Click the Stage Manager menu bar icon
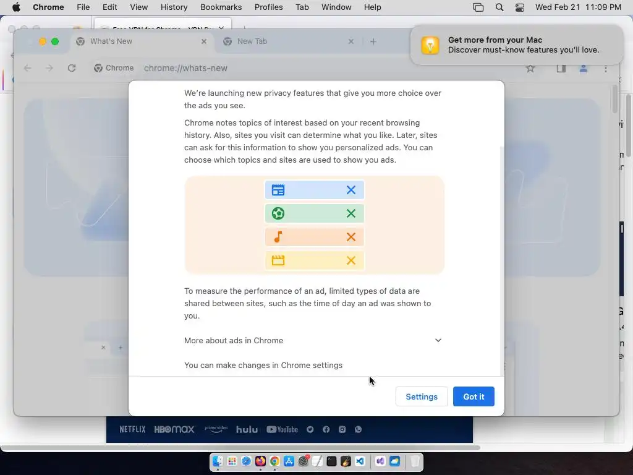 (x=478, y=7)
